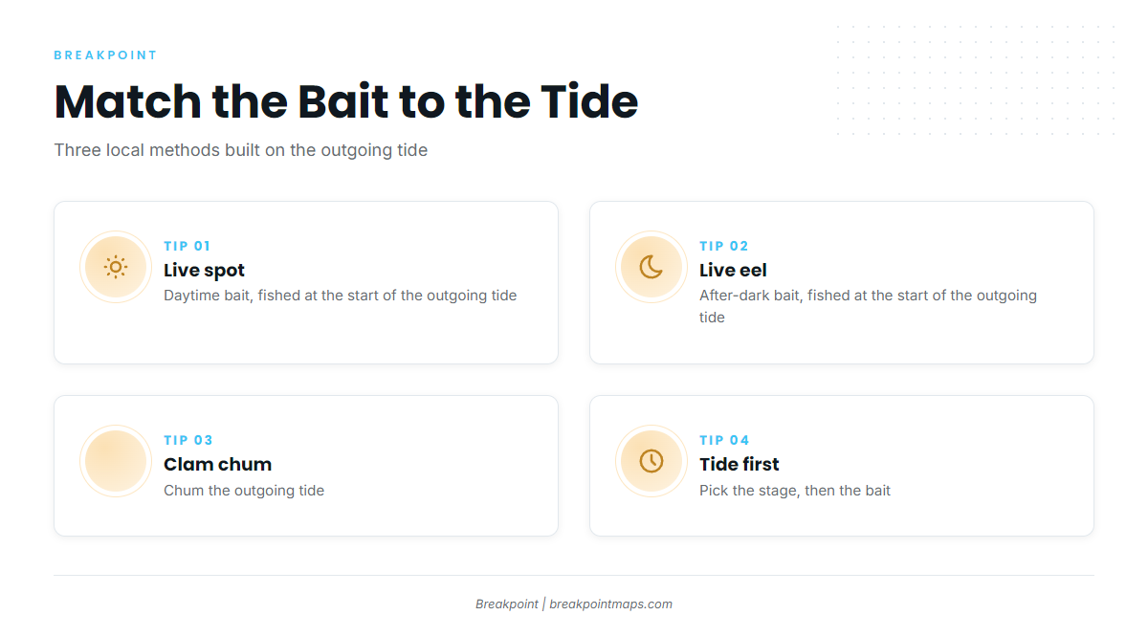Click the Match the Bait to the Tide title
Image resolution: width=1148 pixels, height=637 pixels.
(346, 101)
